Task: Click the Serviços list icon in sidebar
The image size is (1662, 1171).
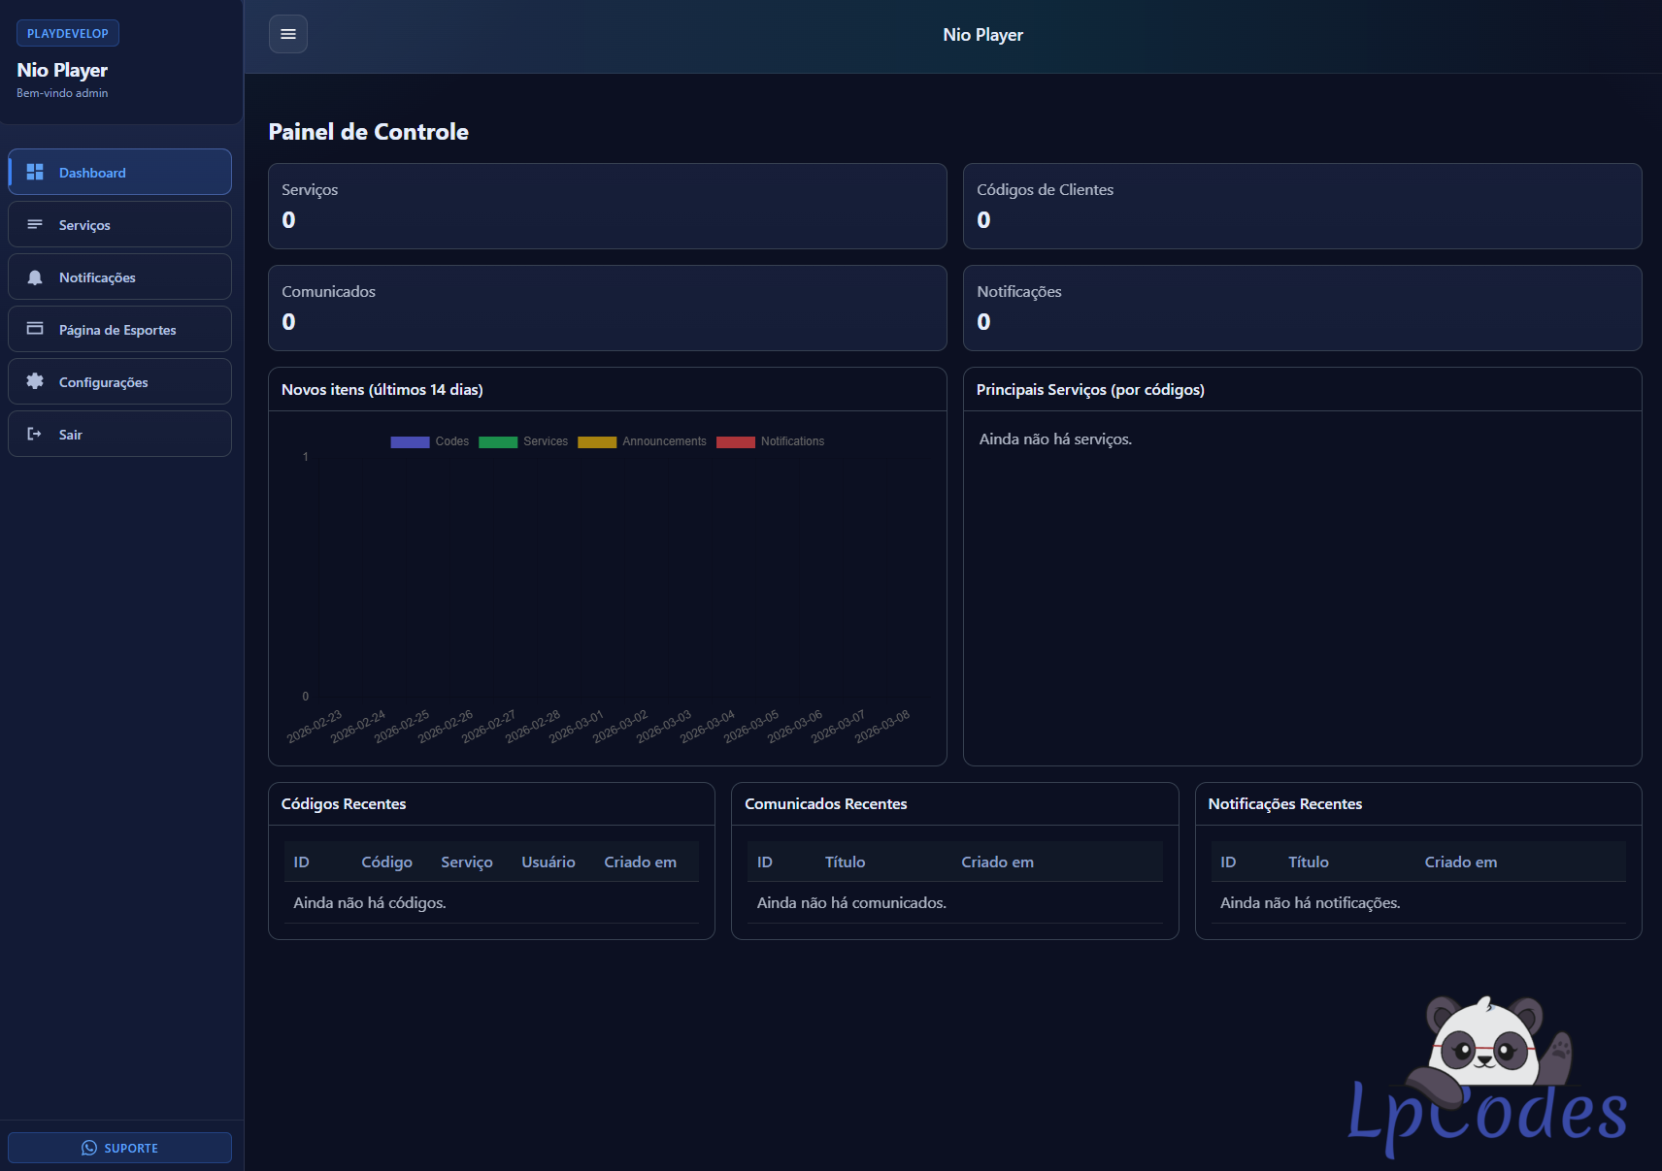Action: tap(35, 224)
